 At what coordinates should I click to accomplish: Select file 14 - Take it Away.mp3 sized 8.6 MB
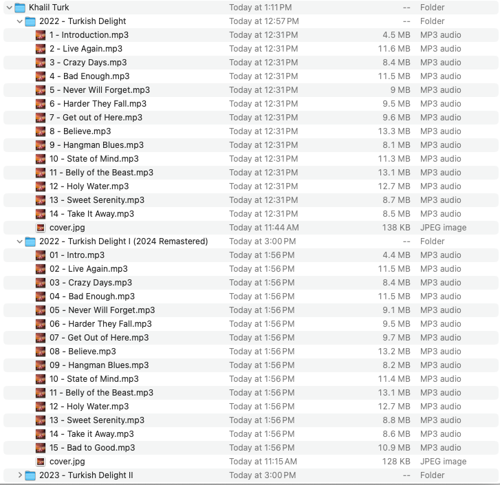coord(92,434)
